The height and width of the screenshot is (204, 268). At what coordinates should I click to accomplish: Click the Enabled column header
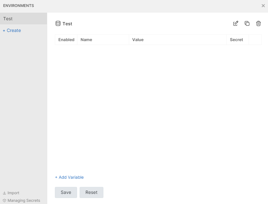[66, 40]
